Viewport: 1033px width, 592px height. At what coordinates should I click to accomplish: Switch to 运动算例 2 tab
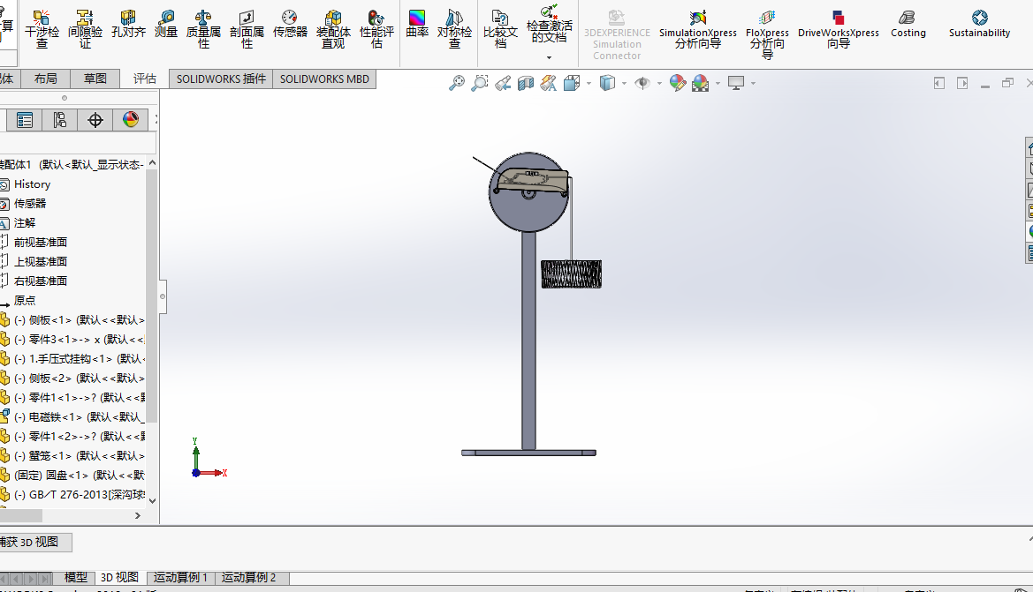coord(248,578)
